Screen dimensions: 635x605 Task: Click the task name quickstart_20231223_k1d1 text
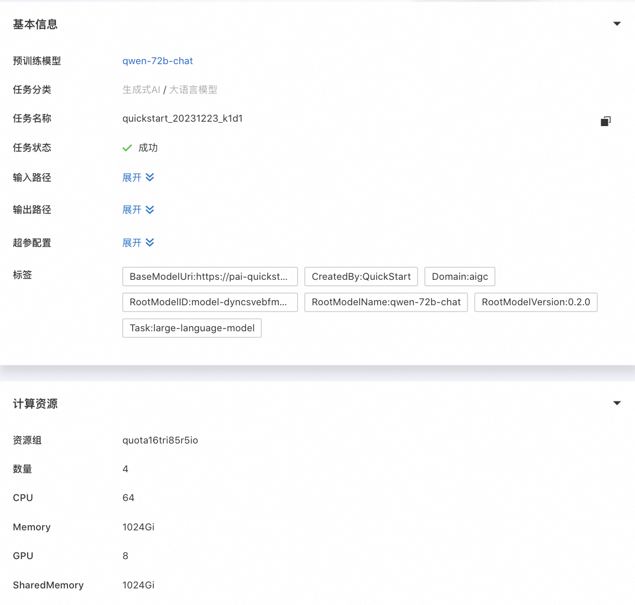tap(183, 119)
